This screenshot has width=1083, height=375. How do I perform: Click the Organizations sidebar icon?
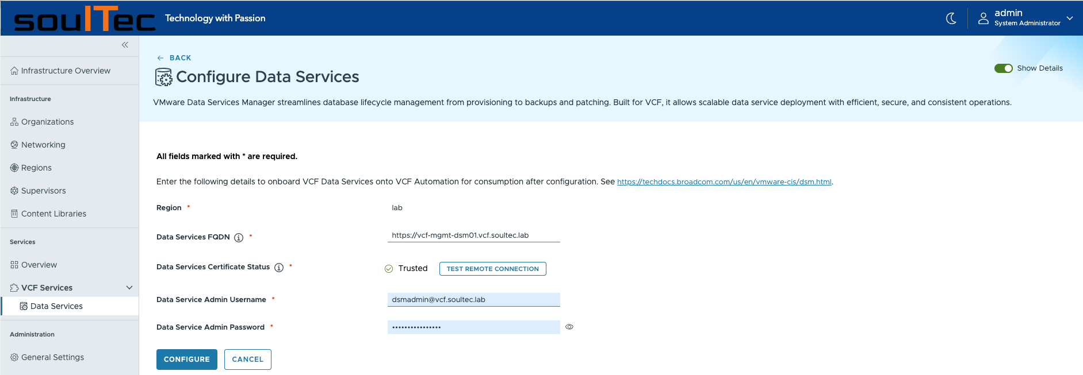[x=14, y=122]
